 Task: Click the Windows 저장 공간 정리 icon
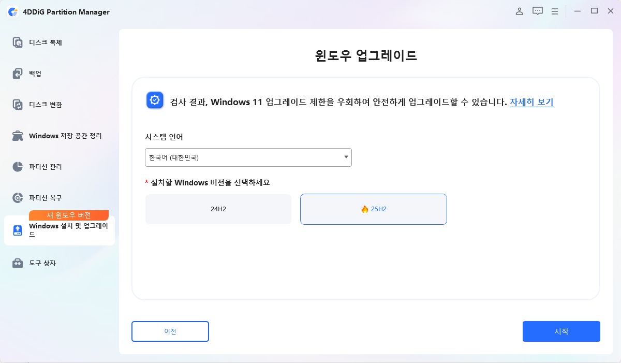coord(18,136)
